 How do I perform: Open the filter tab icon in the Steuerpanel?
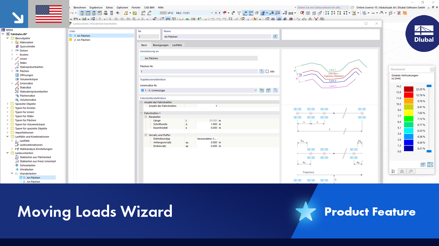(411, 171)
